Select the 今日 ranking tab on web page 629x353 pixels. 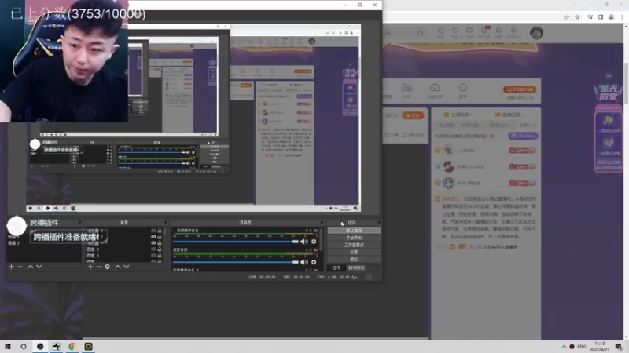click(443, 126)
